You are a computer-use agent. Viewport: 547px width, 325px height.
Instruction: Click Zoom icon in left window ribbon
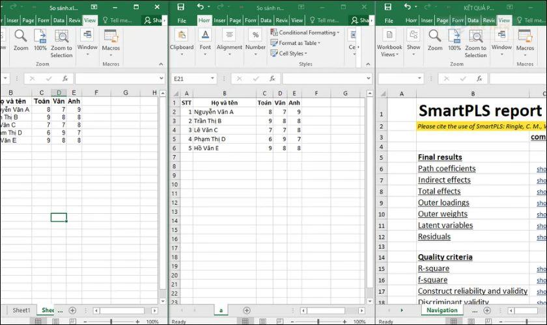point(21,40)
